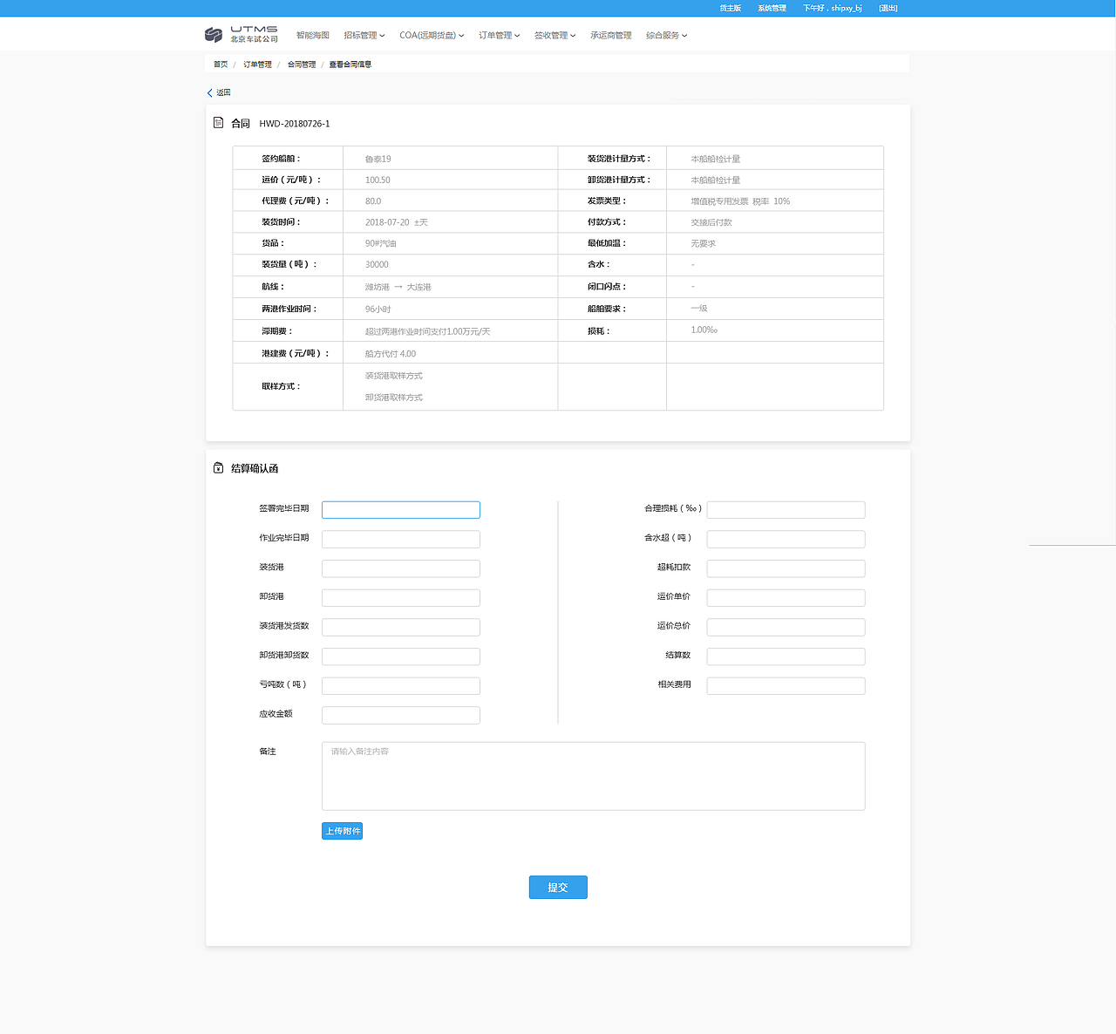Click demurrage text 超过两港作业时间支付1.00万元/天
1116x1034 pixels.
pos(427,331)
